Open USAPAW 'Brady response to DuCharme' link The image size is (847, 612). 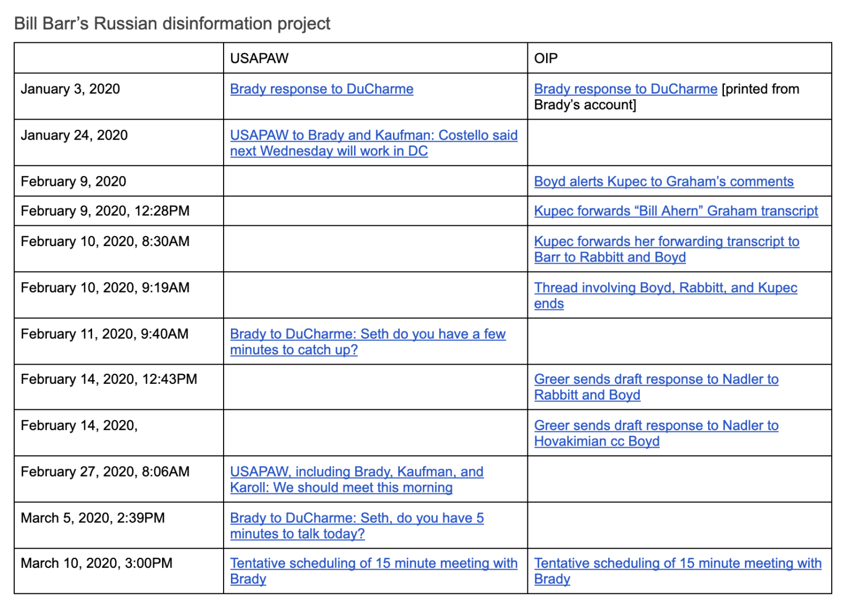321,89
